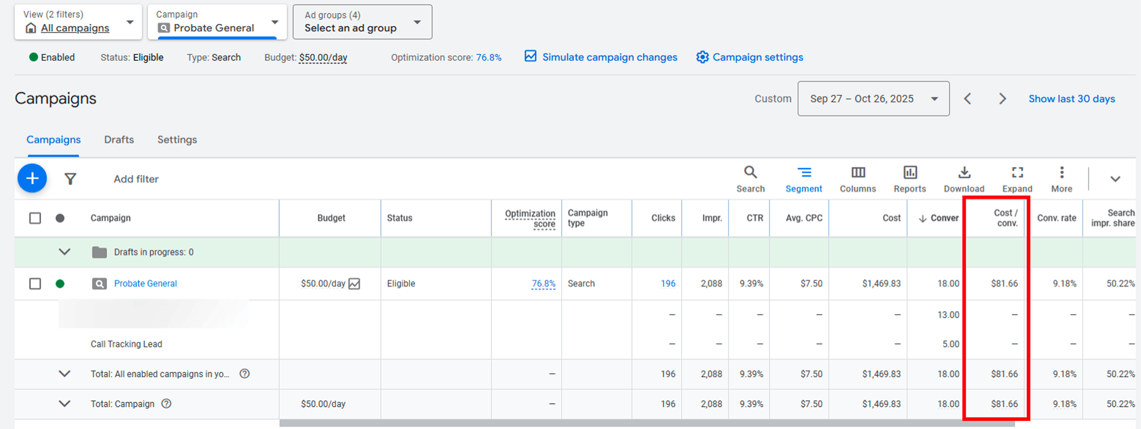Sort by the Optimization score header
Viewport: 1141px width, 429px height.
point(530,219)
